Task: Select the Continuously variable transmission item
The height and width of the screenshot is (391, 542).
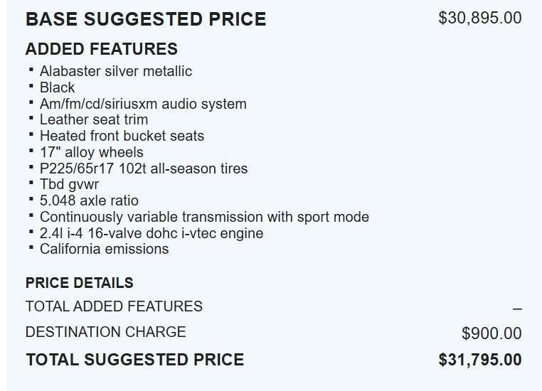Action: tap(204, 217)
